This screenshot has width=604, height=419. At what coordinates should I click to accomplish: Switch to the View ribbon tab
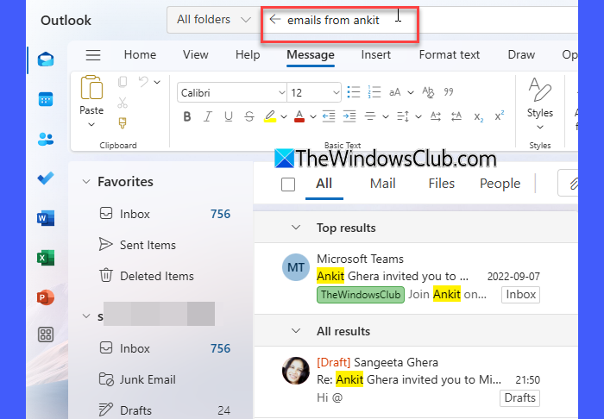(x=196, y=55)
